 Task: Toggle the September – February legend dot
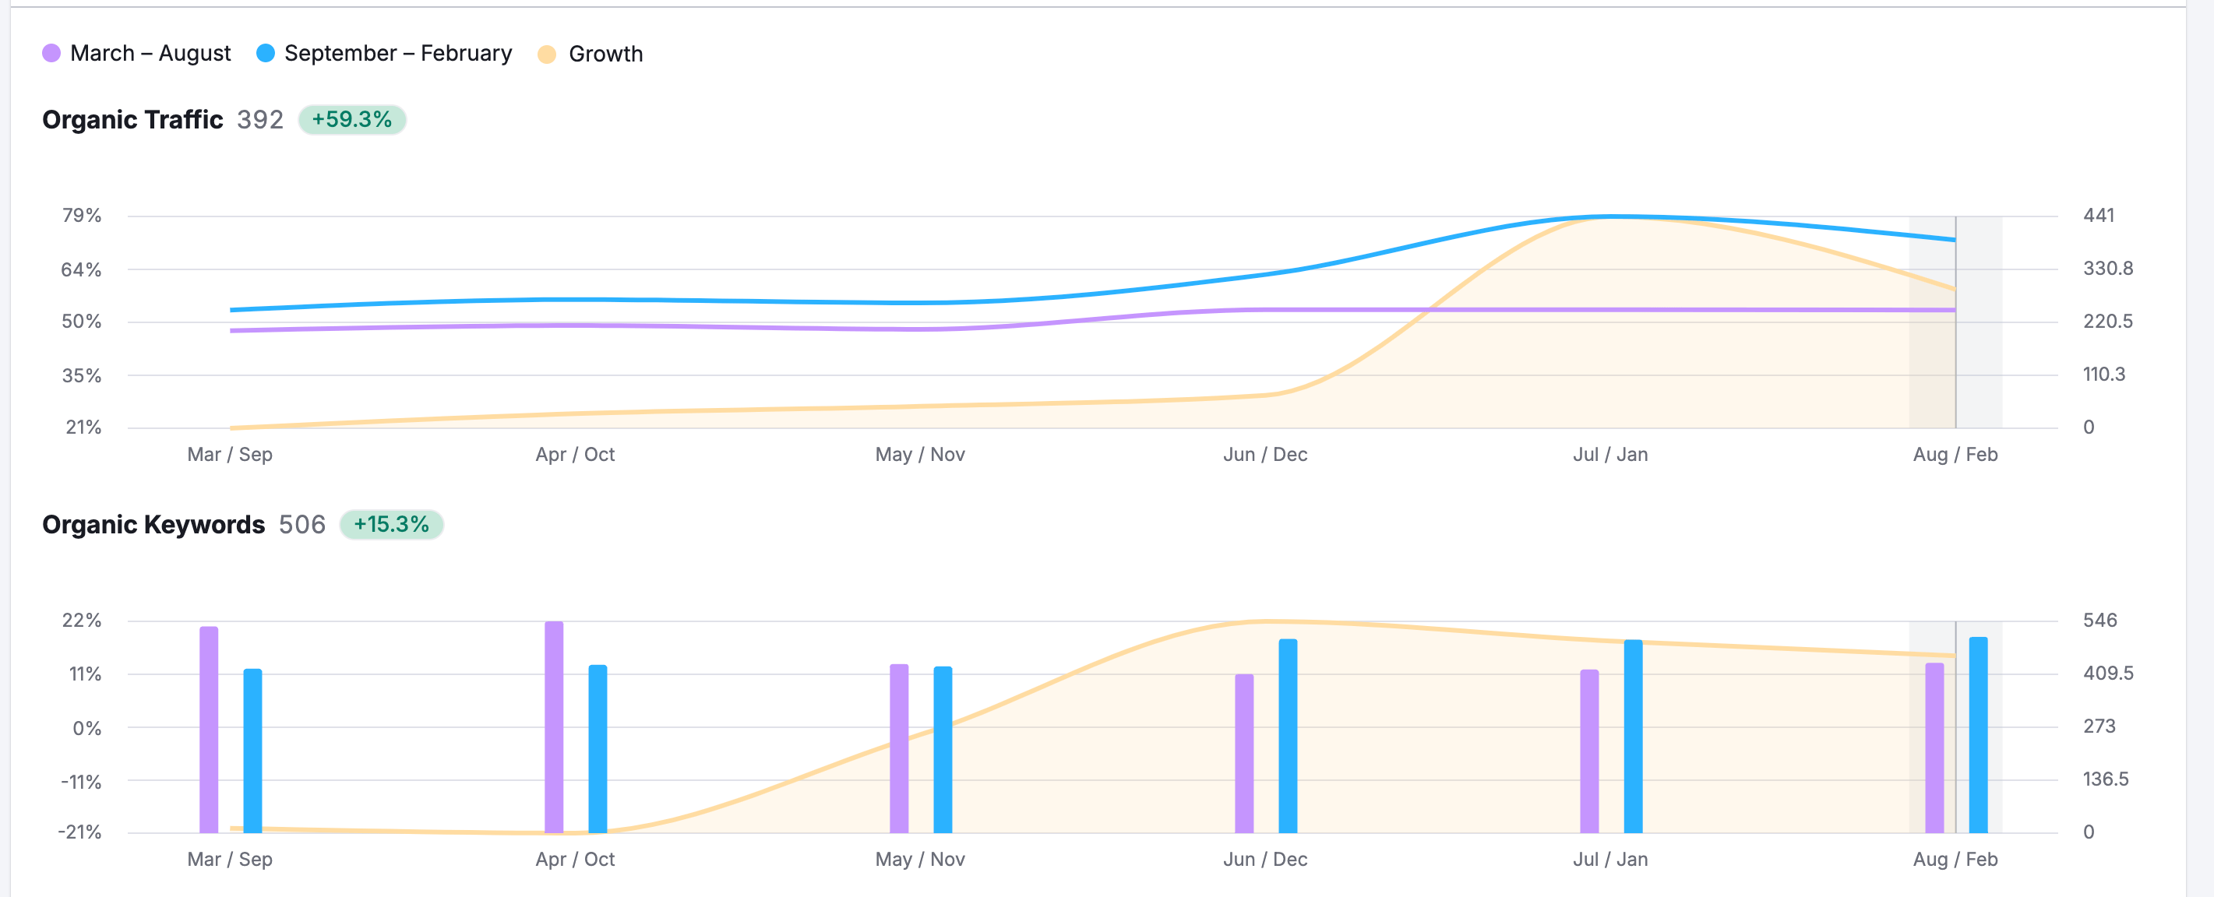pyautogui.click(x=266, y=53)
